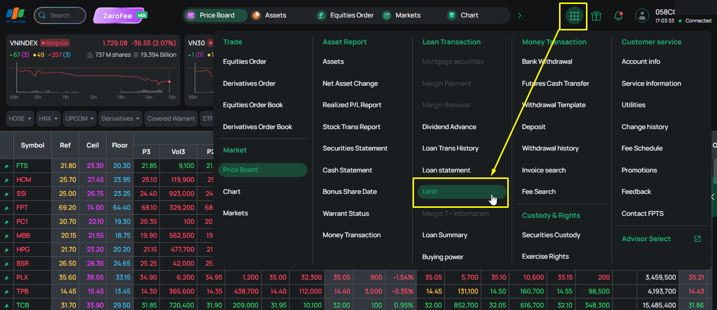This screenshot has height=310, width=717.
Task: Open Account info under Customer service
Action: pos(641,62)
